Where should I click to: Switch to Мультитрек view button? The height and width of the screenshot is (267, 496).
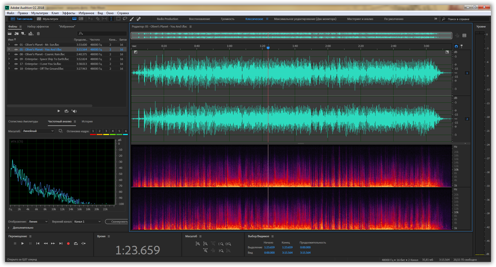point(48,19)
